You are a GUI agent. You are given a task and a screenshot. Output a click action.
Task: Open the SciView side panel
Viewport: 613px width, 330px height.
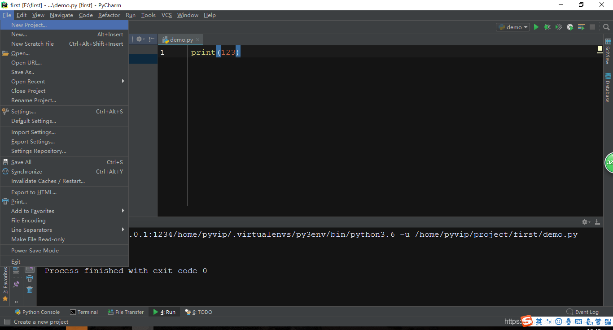(x=608, y=51)
